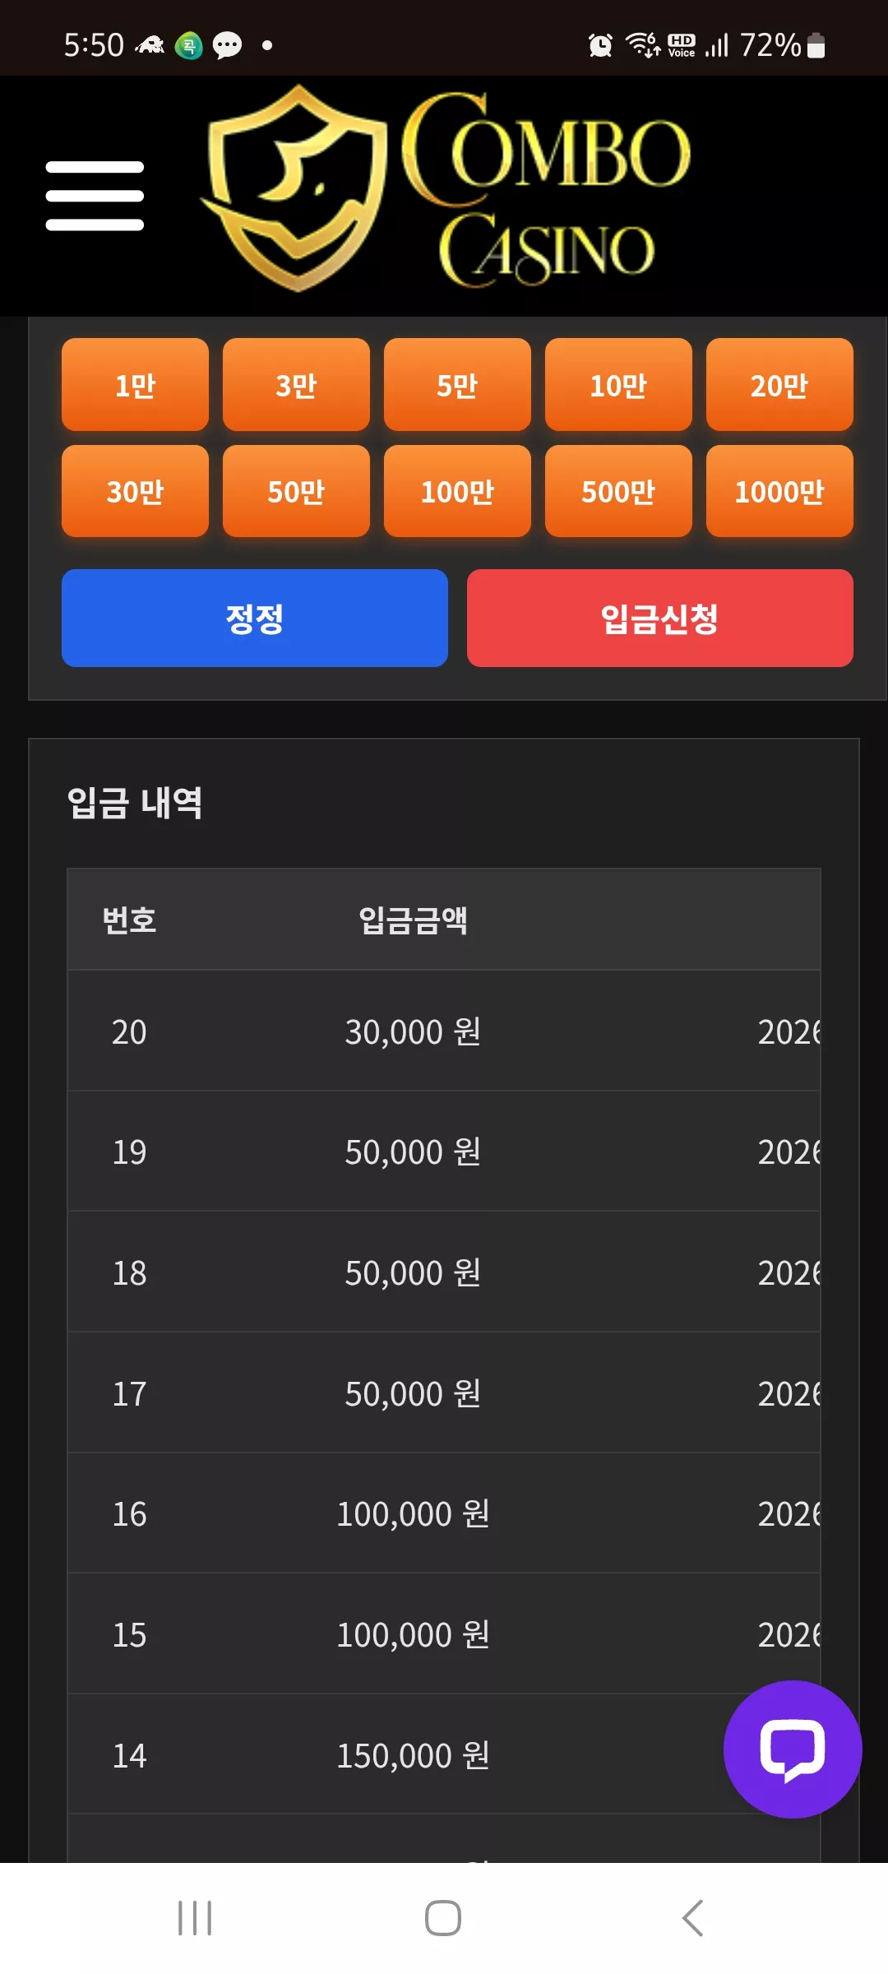Open the recent apps button
This screenshot has height=1974, width=888.
pyautogui.click(x=195, y=1918)
